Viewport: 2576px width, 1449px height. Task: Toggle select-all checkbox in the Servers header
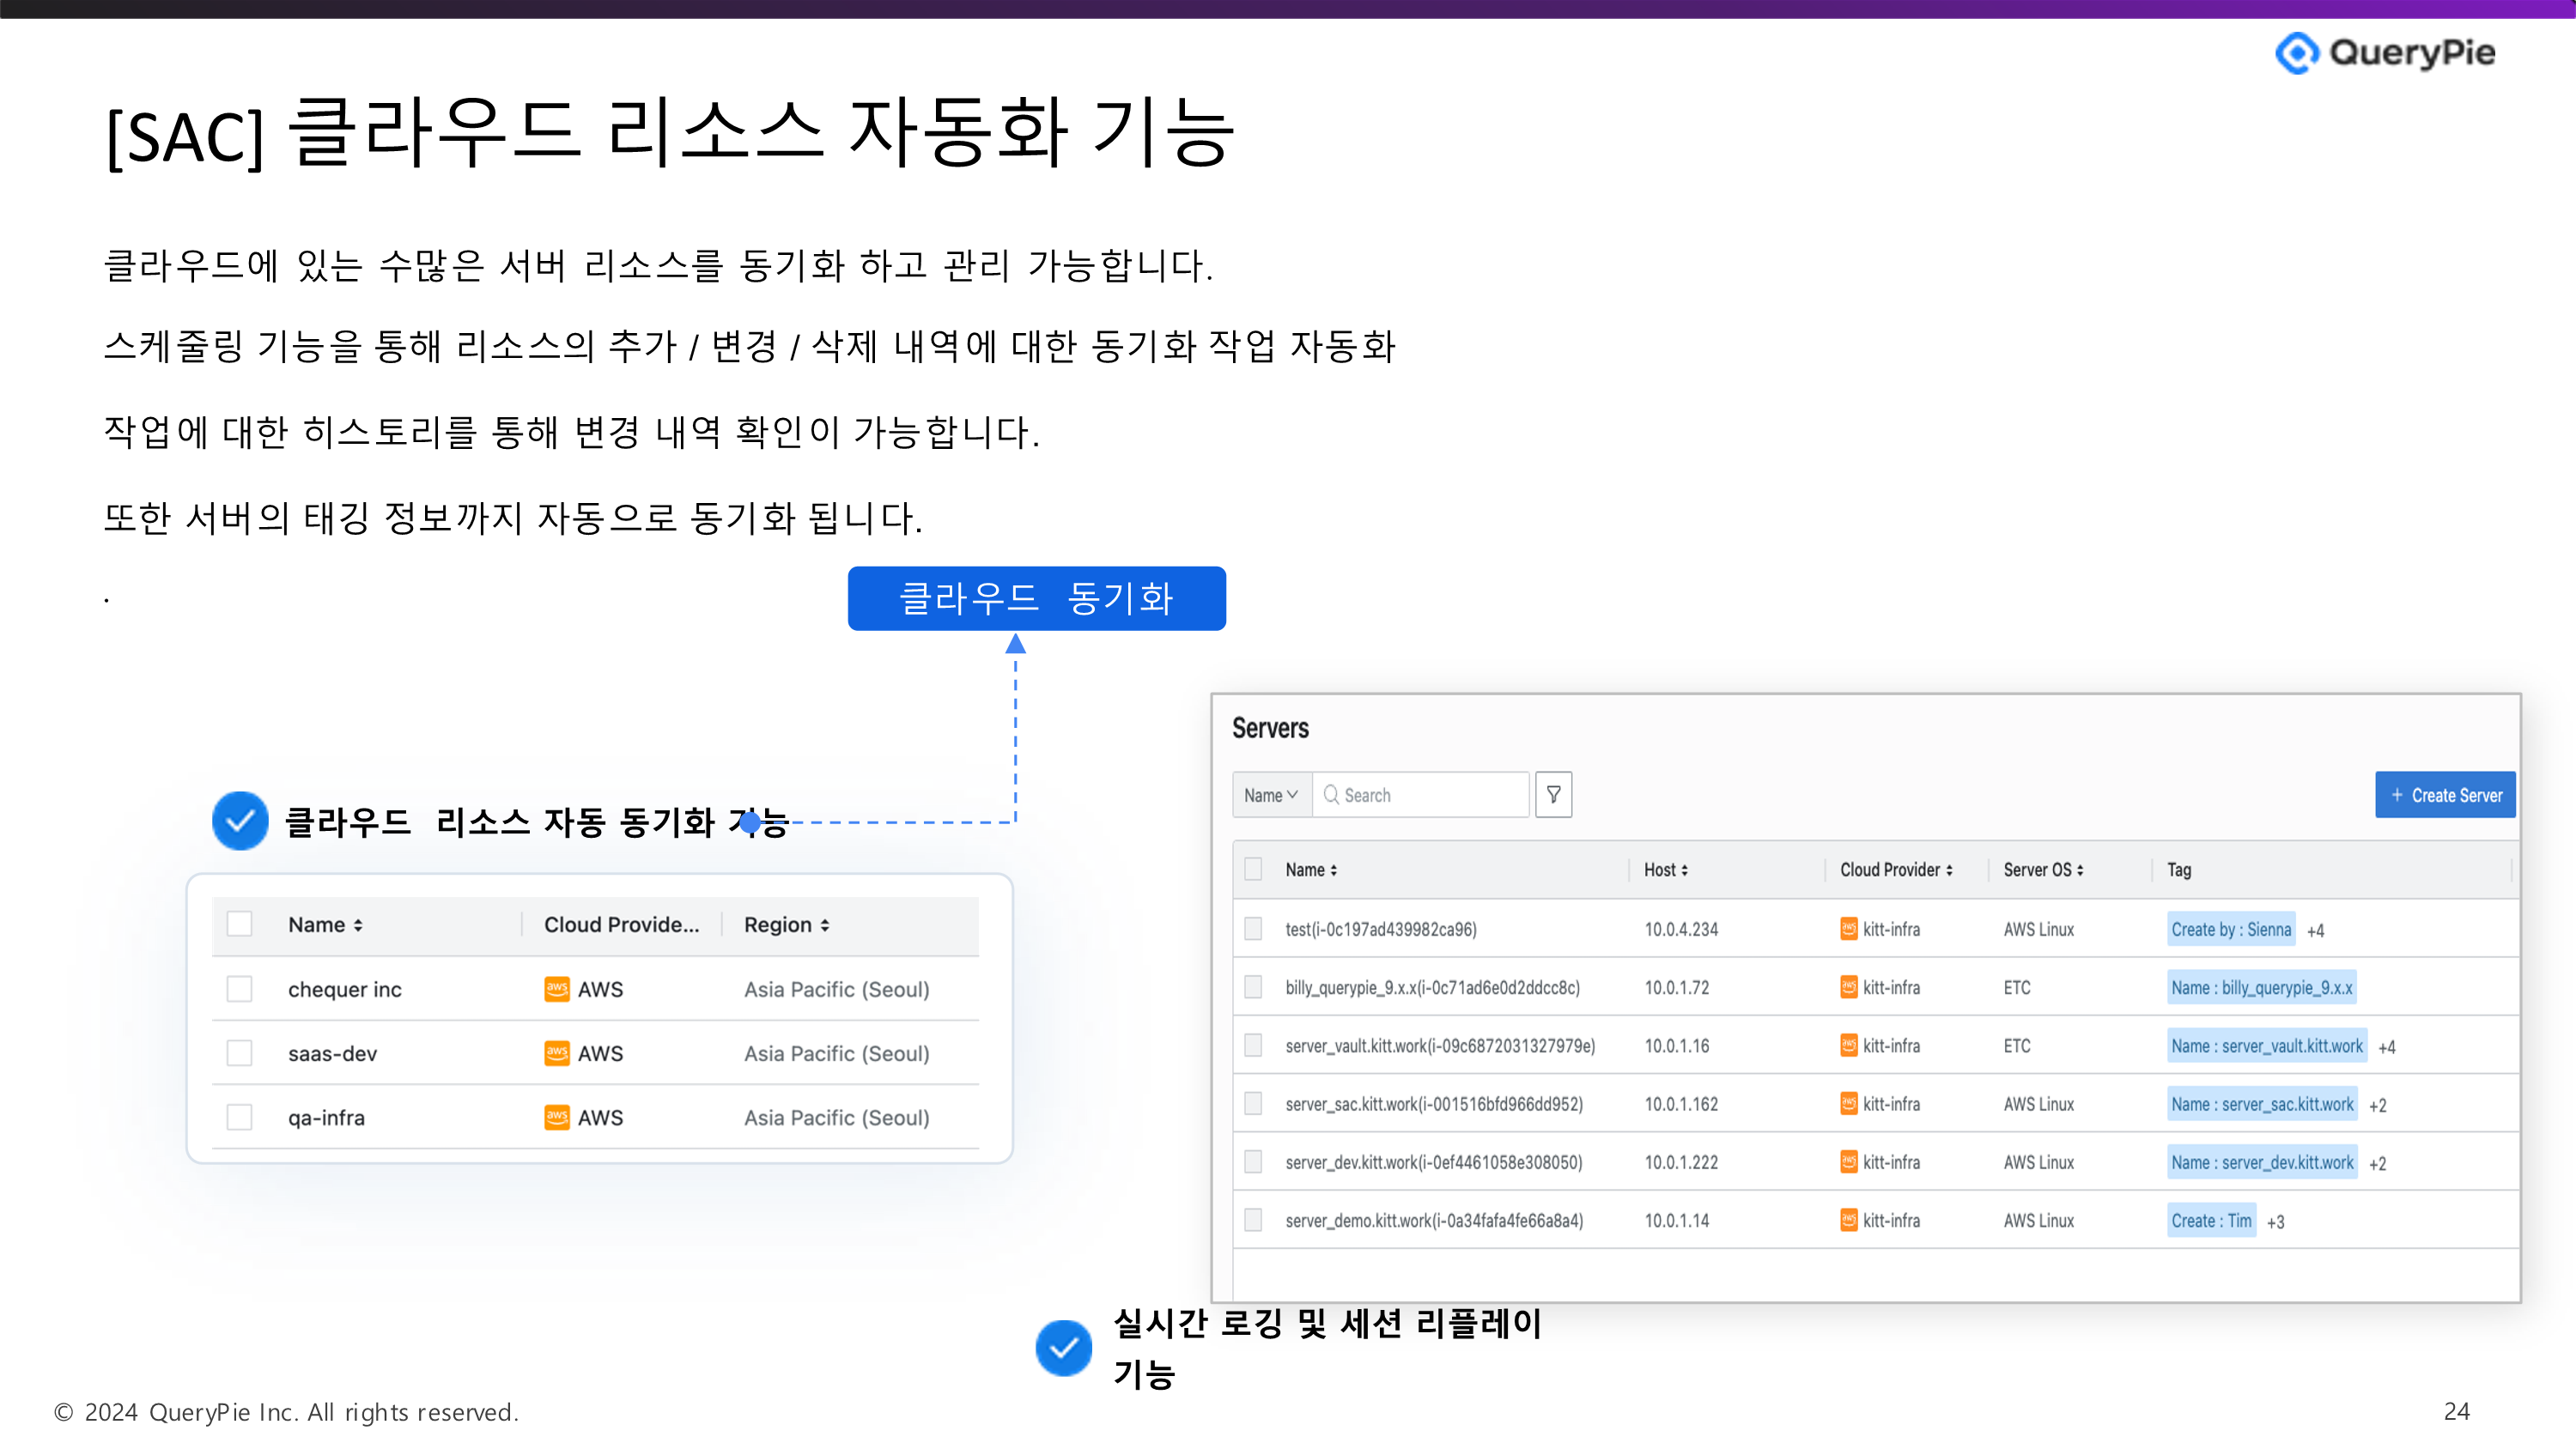[x=1252, y=869]
